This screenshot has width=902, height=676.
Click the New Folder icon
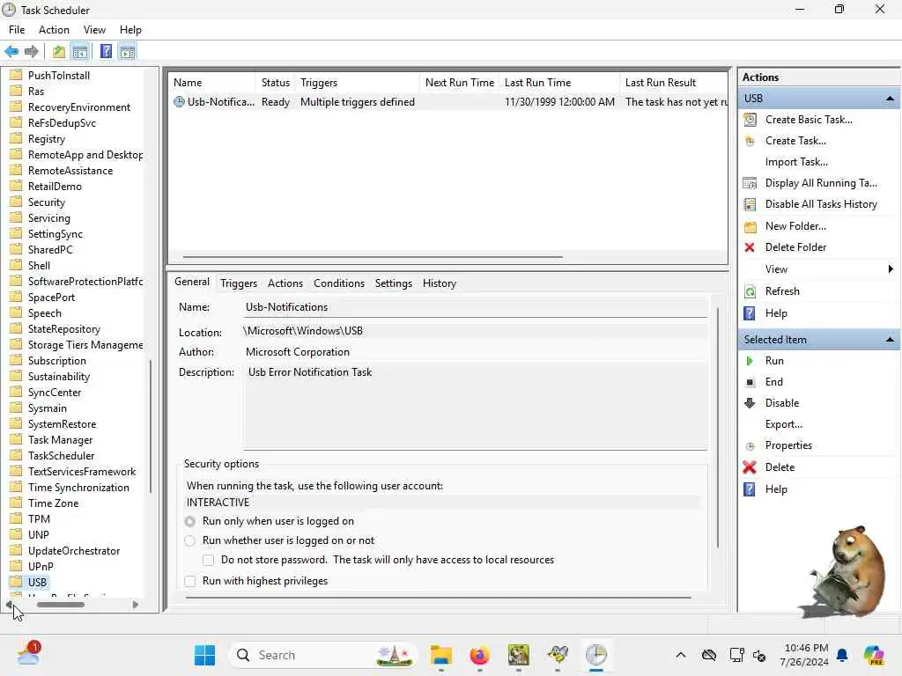pos(750,226)
